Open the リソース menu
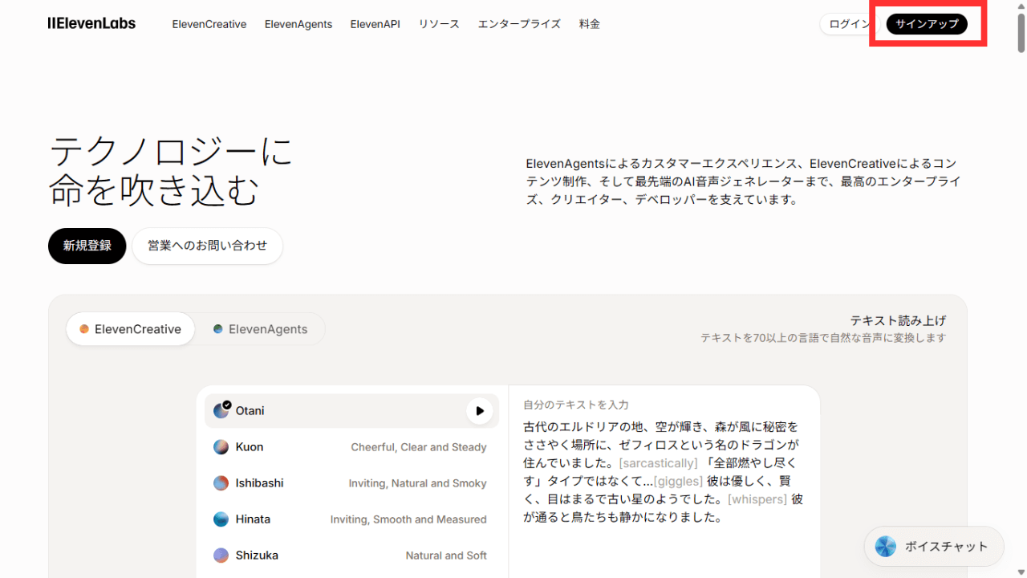The width and height of the screenshot is (1027, 578). click(x=438, y=24)
